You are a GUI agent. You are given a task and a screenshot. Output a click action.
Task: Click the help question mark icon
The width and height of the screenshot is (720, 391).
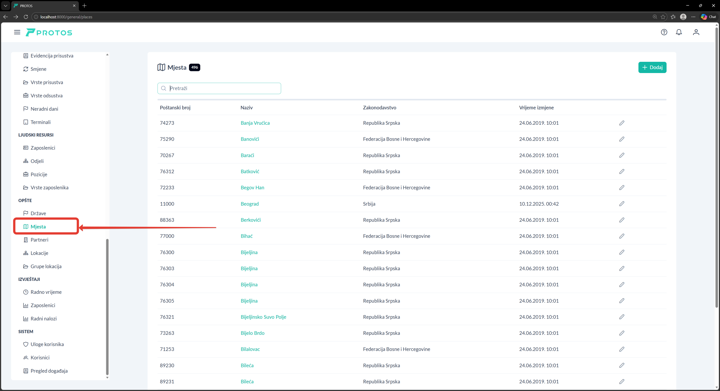tap(664, 32)
